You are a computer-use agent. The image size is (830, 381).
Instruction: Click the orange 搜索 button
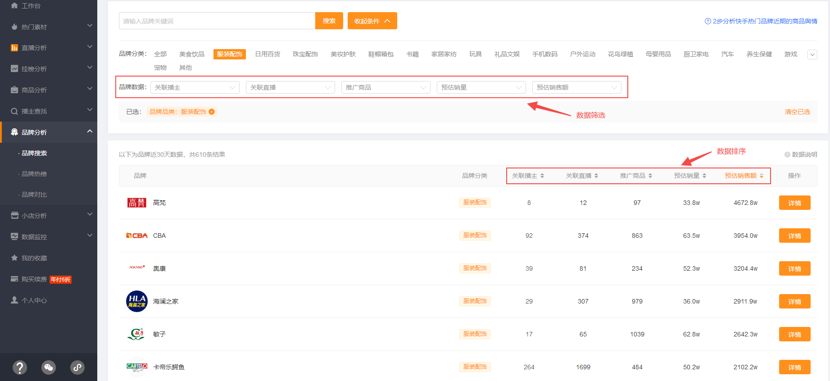click(x=329, y=21)
